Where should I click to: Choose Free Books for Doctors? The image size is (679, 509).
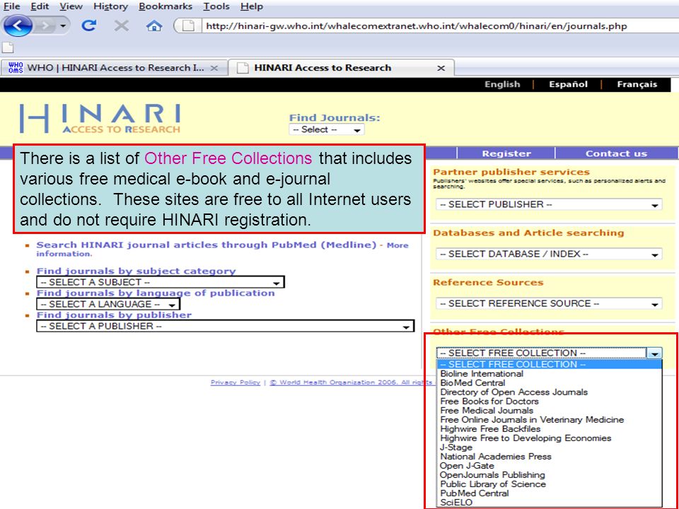(549, 402)
